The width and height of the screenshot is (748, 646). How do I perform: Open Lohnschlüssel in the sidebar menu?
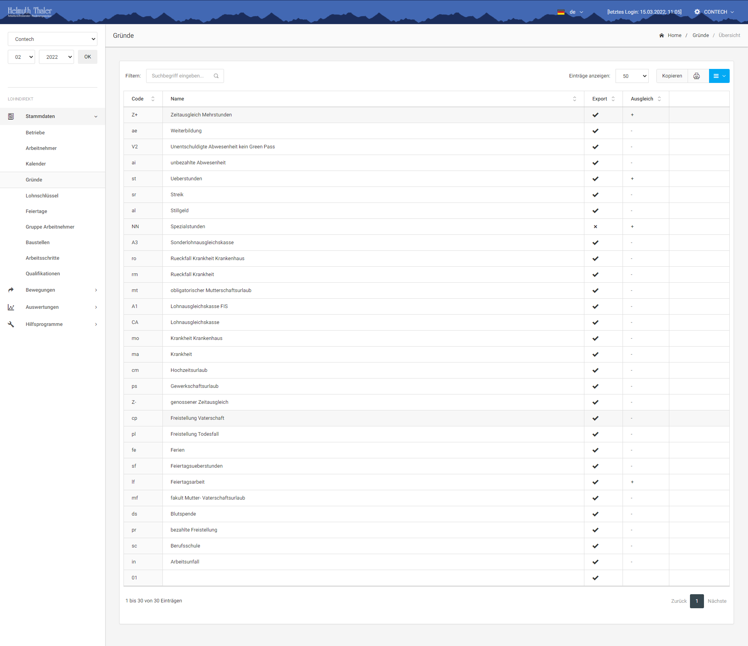pos(42,196)
